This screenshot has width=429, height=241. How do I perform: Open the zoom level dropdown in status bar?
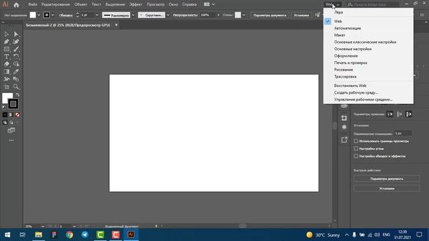(x=43, y=226)
